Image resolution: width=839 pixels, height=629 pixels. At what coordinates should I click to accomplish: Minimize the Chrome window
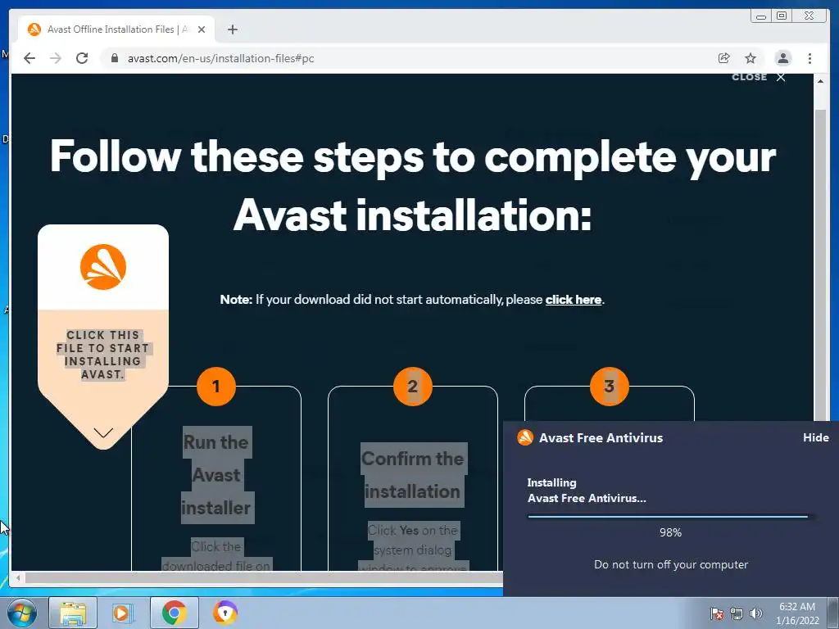(x=761, y=16)
